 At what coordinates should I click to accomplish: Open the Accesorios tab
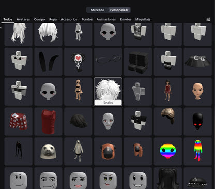69,19
